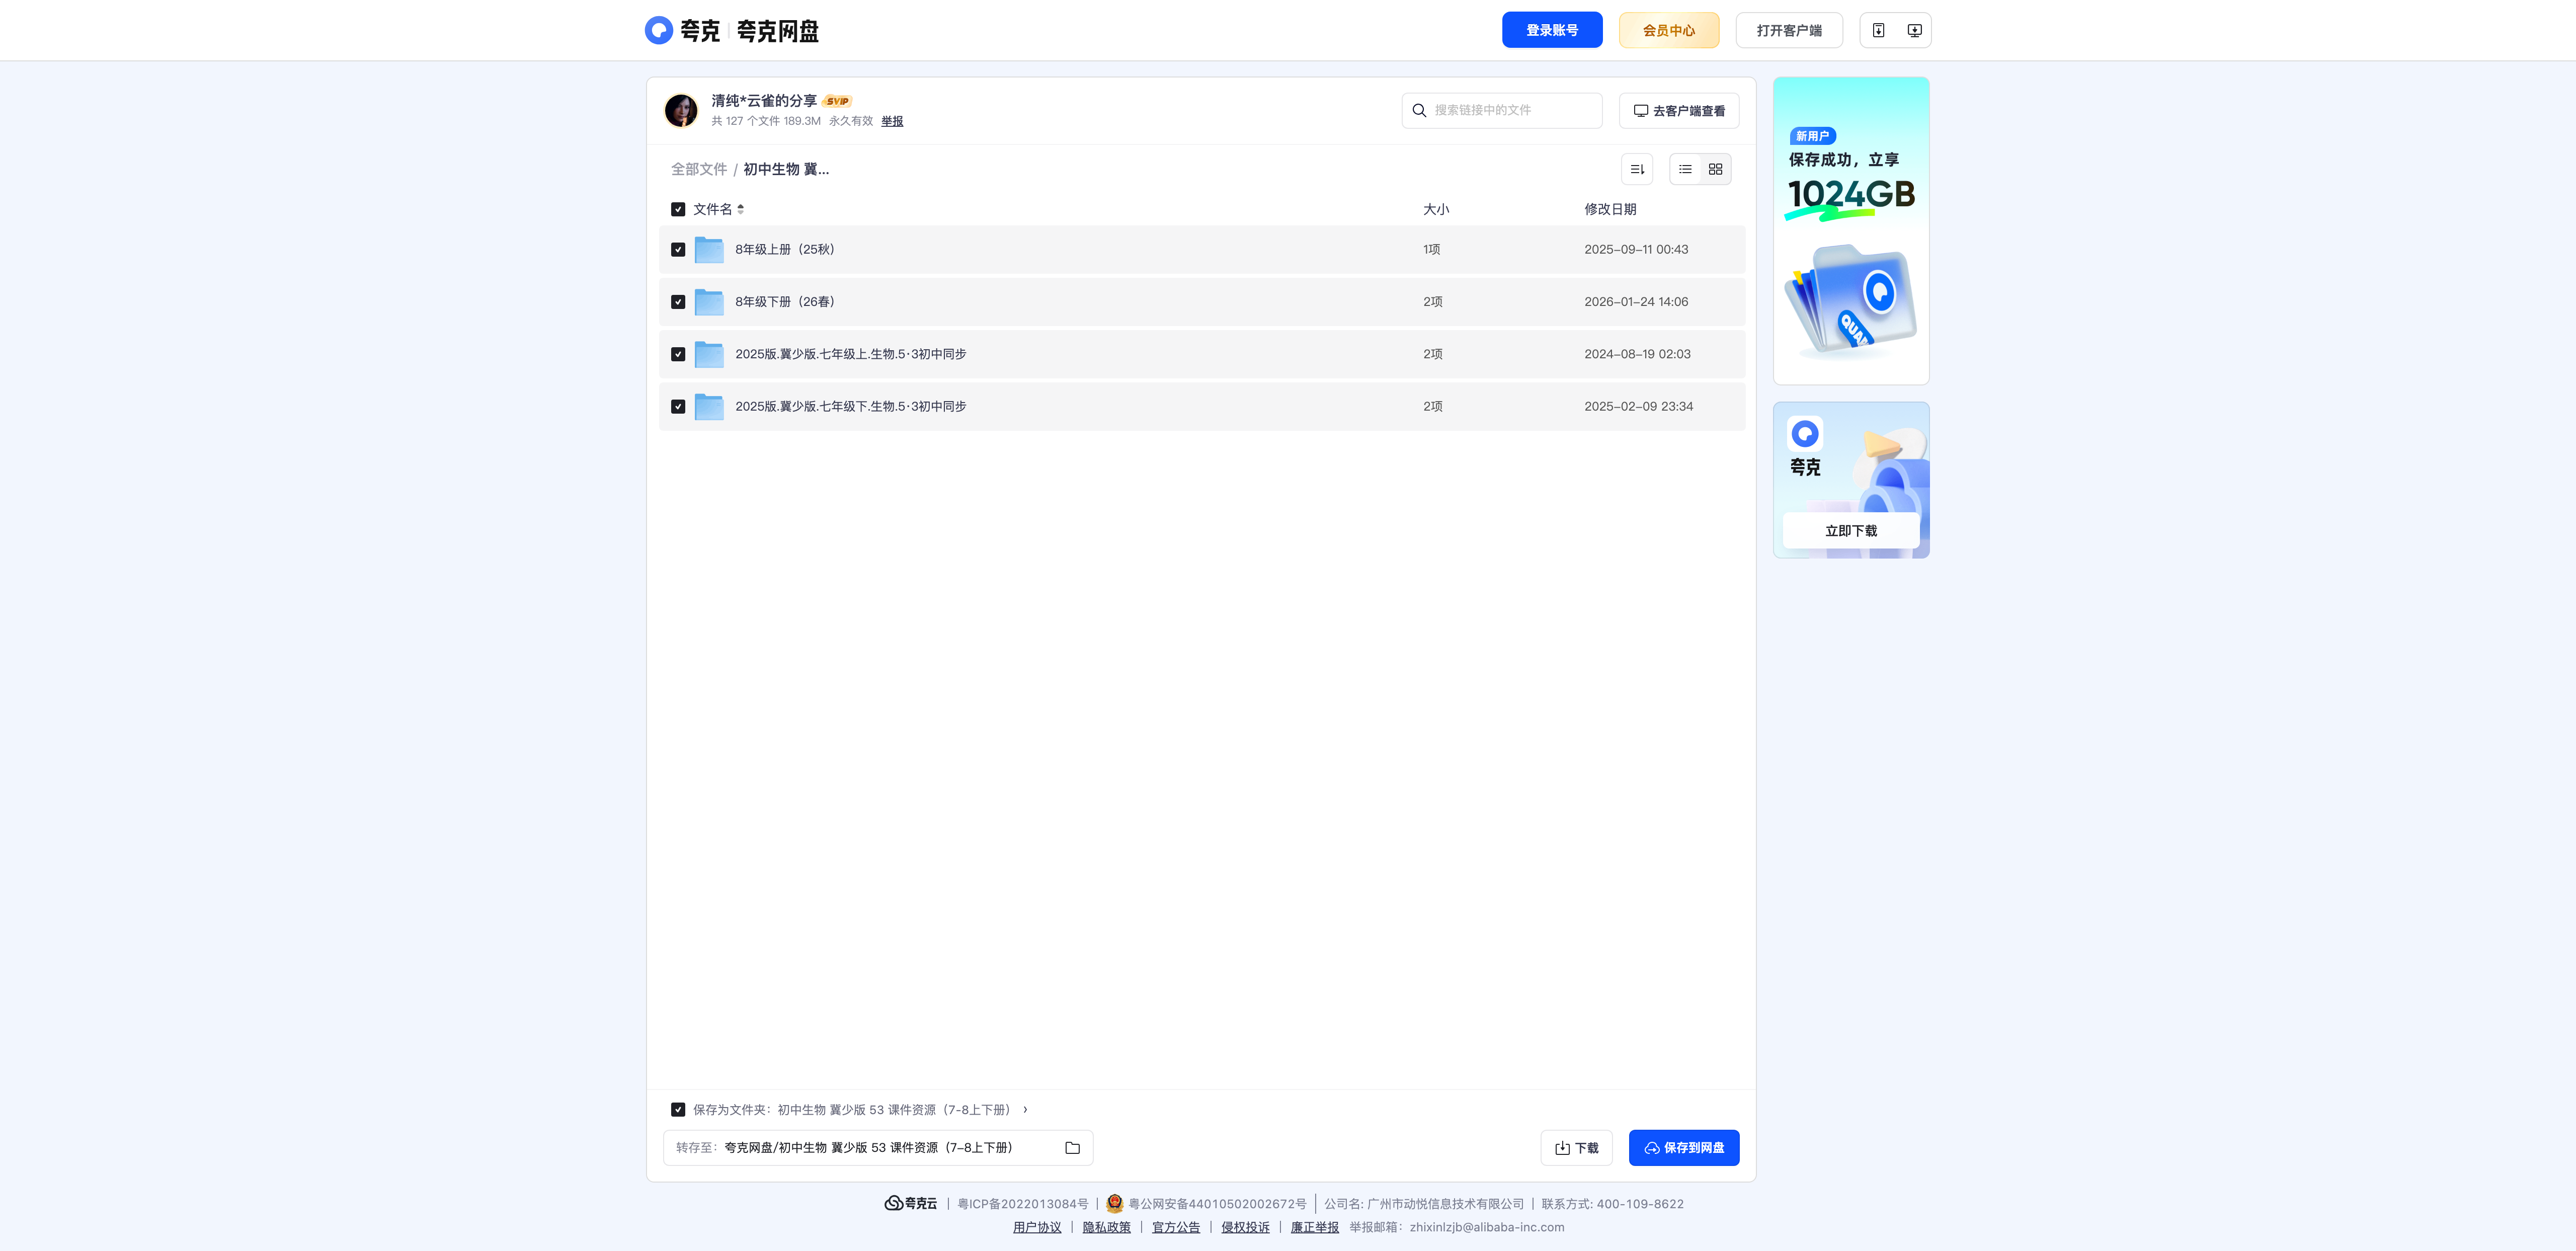The height and width of the screenshot is (1251, 2576).
Task: Click folder icon for 8年级上册（25秋）
Action: tap(709, 249)
